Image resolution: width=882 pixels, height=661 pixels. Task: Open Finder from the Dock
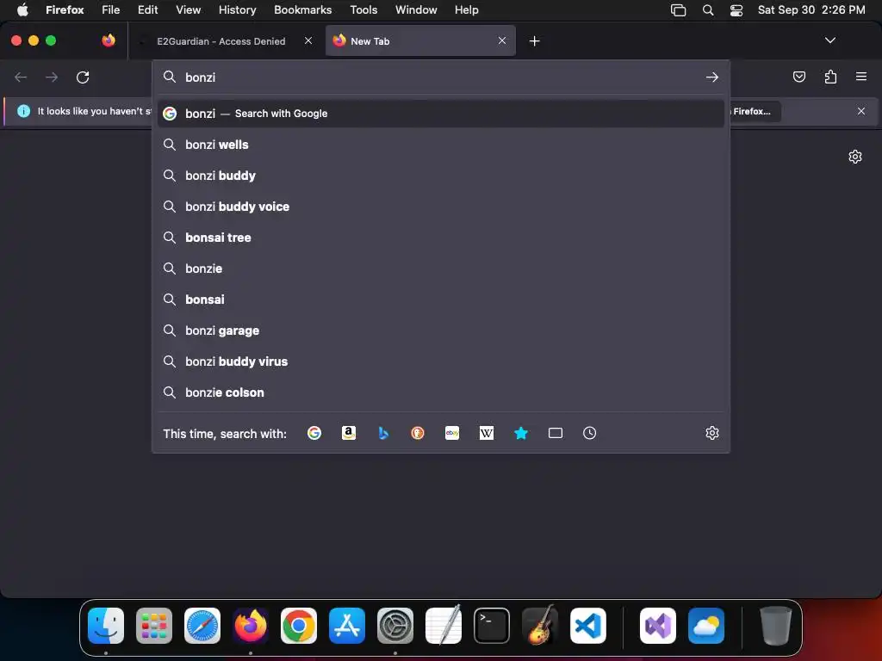pyautogui.click(x=106, y=626)
